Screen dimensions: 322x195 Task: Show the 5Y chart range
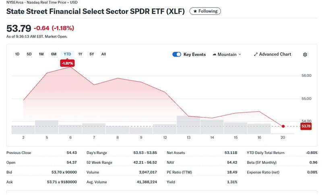pyautogui.click(x=92, y=54)
